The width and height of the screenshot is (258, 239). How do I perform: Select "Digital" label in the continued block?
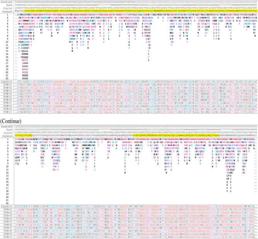tap(8, 133)
